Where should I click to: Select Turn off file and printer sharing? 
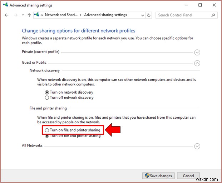click(x=73, y=136)
